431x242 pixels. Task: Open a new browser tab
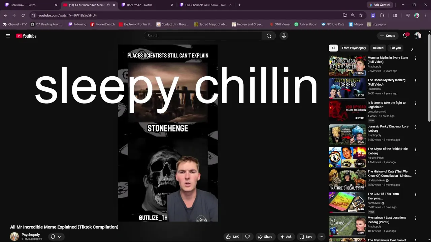(239, 5)
